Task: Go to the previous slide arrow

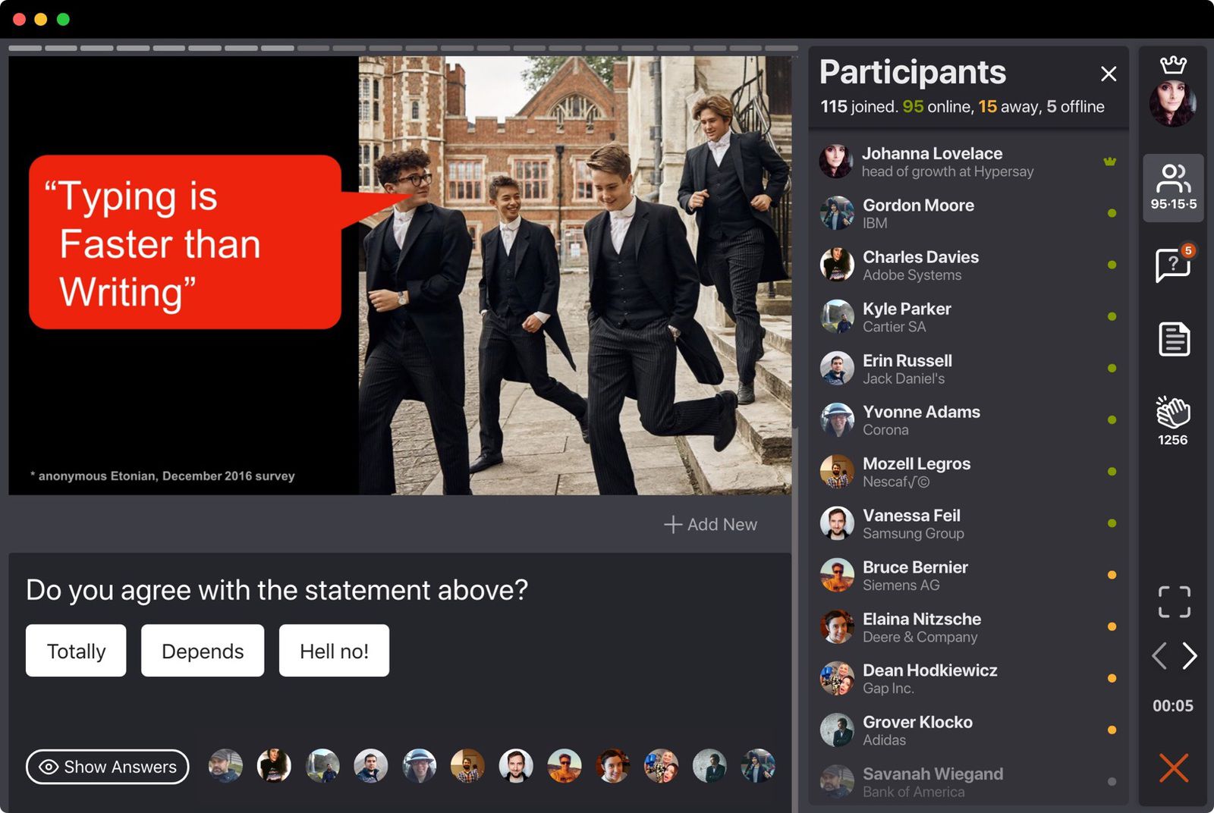Action: click(x=1159, y=656)
